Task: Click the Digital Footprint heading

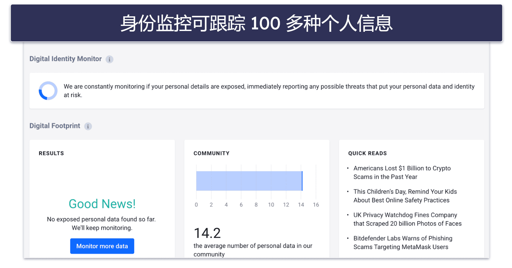Action: tap(55, 126)
